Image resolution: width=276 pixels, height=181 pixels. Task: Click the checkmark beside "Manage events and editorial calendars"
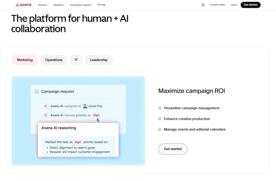click(x=160, y=129)
